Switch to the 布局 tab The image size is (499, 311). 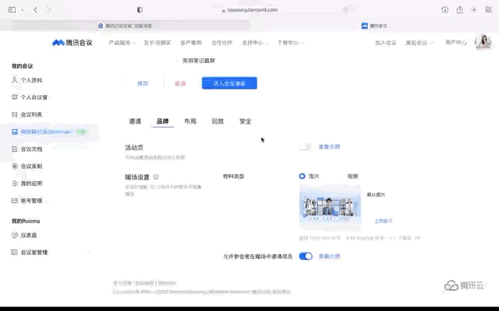point(190,121)
